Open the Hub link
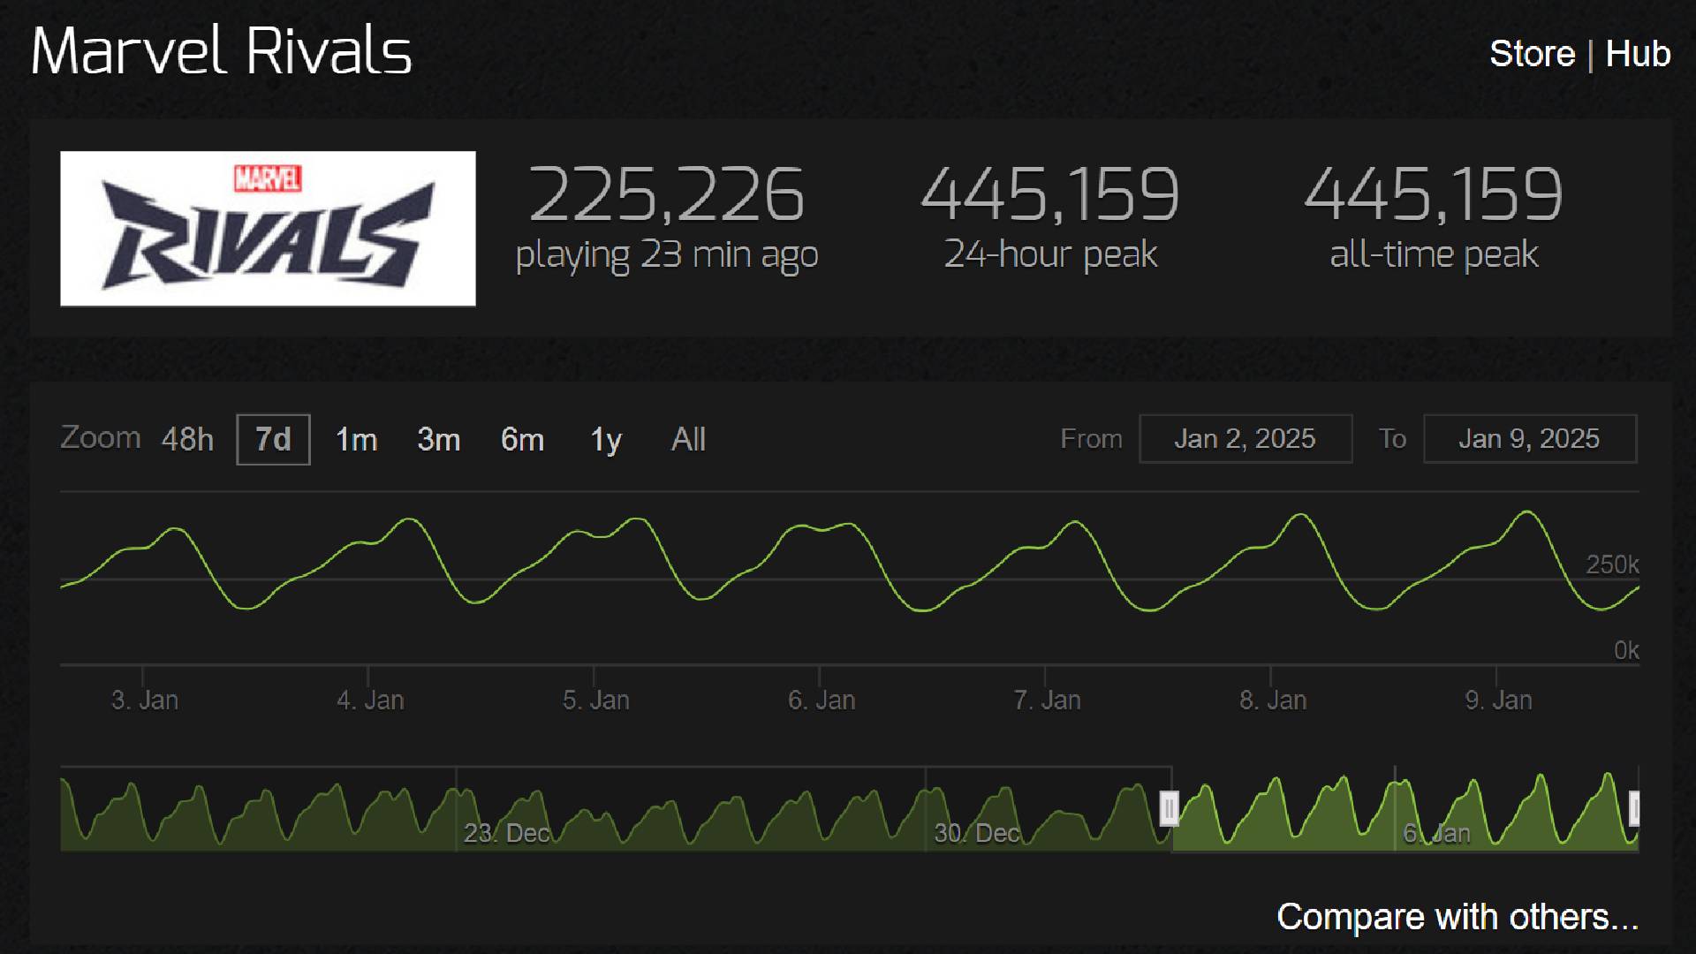 pos(1638,54)
